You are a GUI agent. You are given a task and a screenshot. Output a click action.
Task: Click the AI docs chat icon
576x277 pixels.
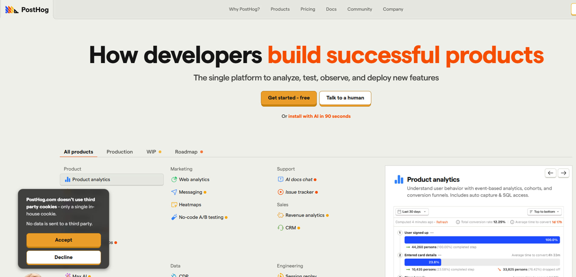coord(281,179)
